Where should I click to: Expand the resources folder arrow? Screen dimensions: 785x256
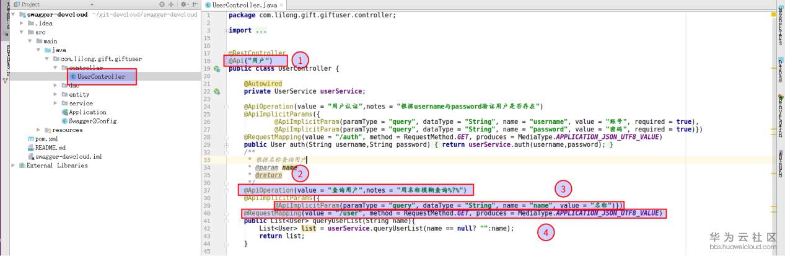[39, 130]
